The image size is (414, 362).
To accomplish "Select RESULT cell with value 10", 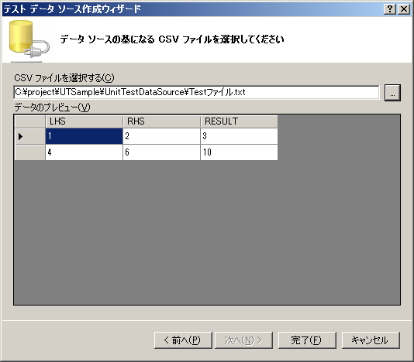I will point(239,152).
